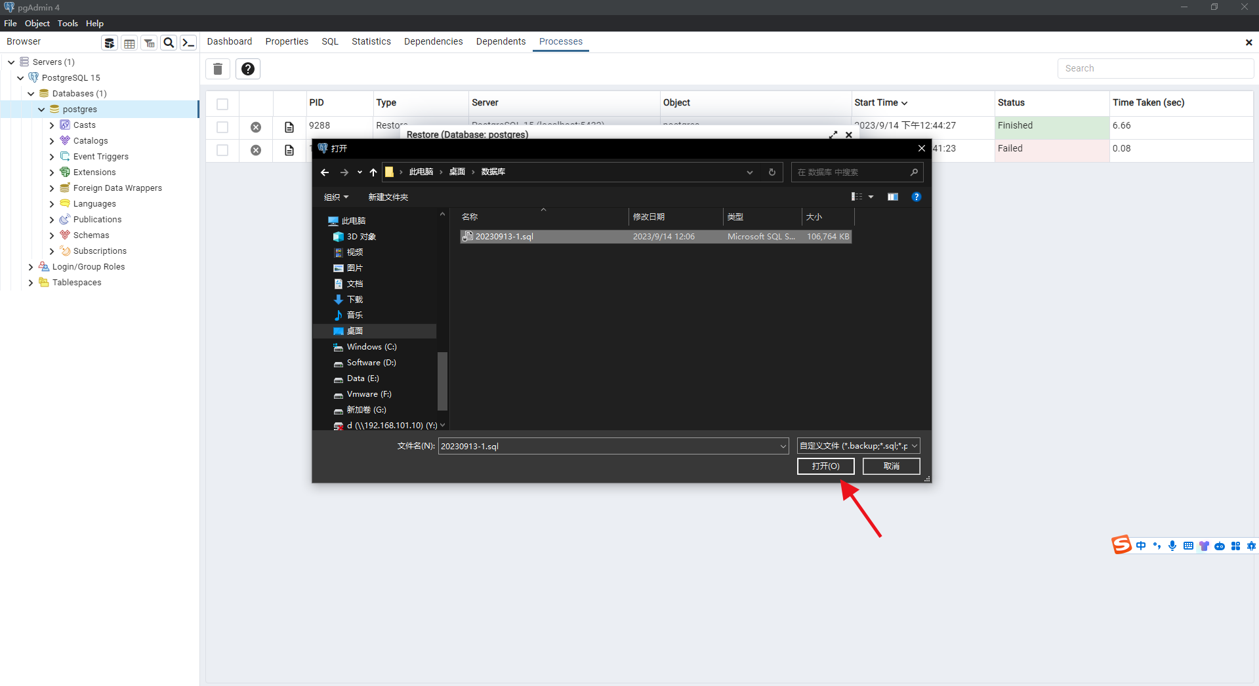Expand the Schemas tree node

[52, 235]
